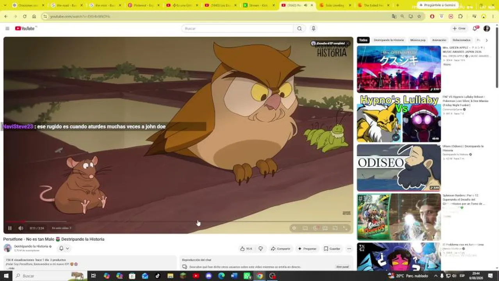Select the 'Todos' filter chip
The image size is (499, 281).
pyautogui.click(x=363, y=40)
